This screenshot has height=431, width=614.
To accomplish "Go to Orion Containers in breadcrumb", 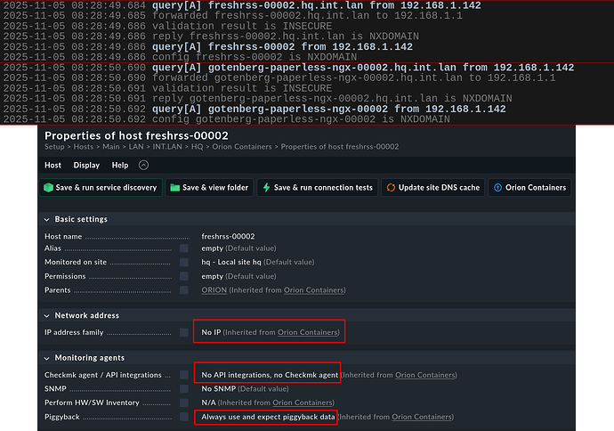I will [x=242, y=147].
